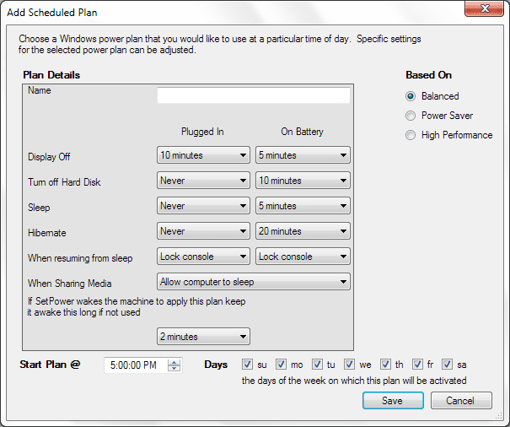Click the Display Off label

coord(49,157)
